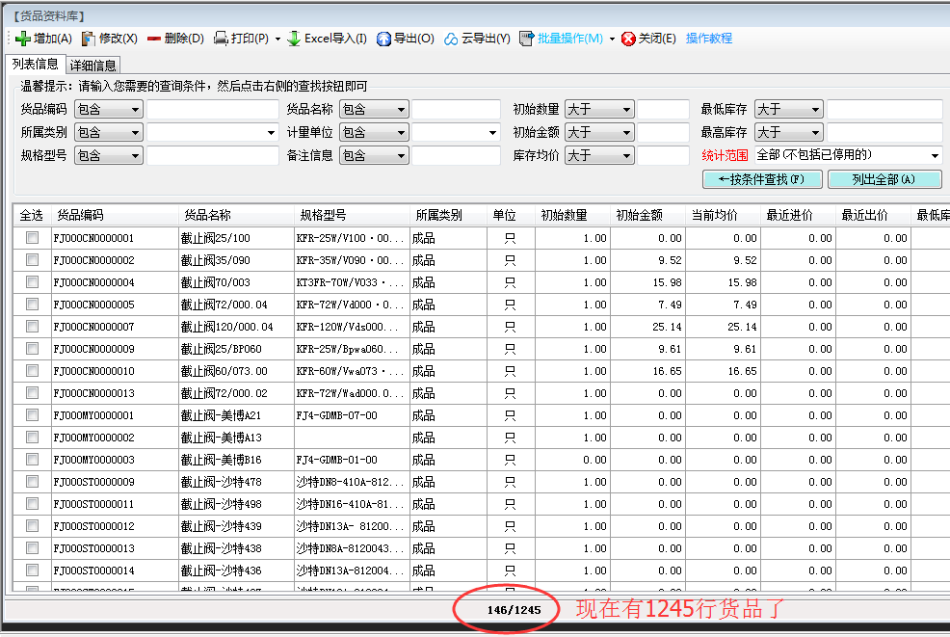Screen dimensions: 950x637
Task: Click the Excel导入(I) import icon
Action: tap(294, 39)
